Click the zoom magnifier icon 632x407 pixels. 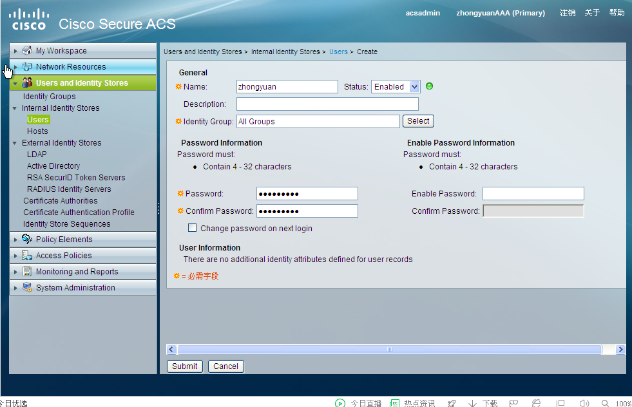(x=605, y=403)
